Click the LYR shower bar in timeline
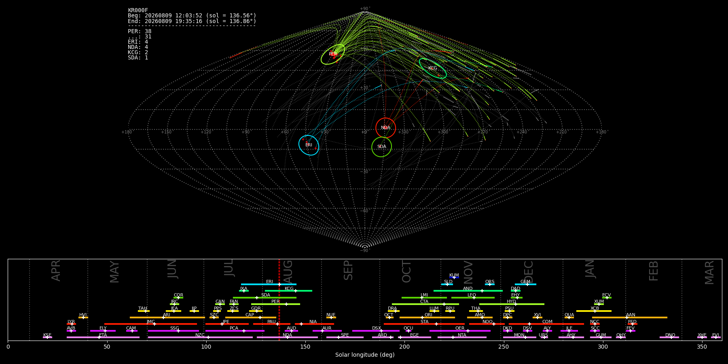728x364 pixels. [x=71, y=324]
